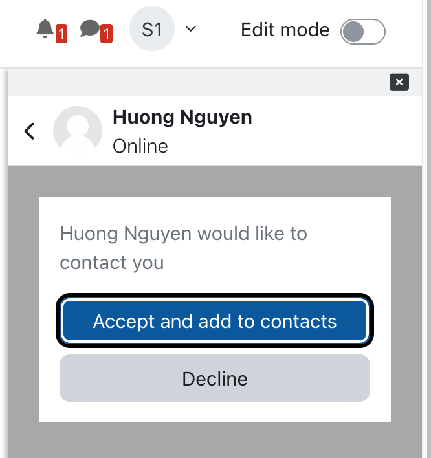Toggle the messaging drawer speech bubble icon
This screenshot has width=431, height=458.
click(x=90, y=28)
